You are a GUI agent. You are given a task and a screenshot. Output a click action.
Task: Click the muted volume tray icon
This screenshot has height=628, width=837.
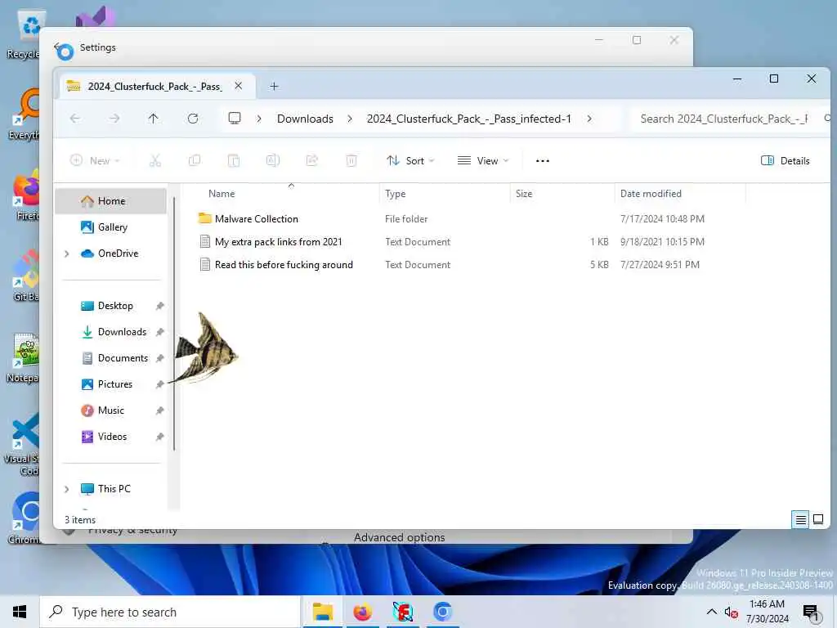click(x=731, y=612)
